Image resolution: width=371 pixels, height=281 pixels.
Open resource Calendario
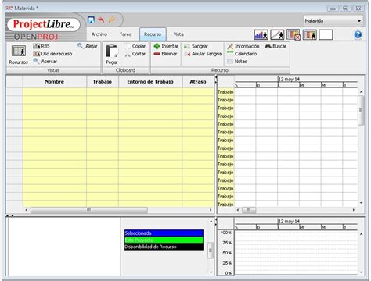click(x=242, y=54)
